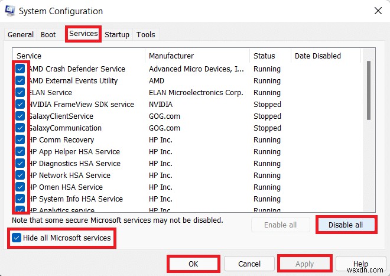
Task: Uncheck AMD Crash Defender Service checkbox
Action: pos(20,69)
